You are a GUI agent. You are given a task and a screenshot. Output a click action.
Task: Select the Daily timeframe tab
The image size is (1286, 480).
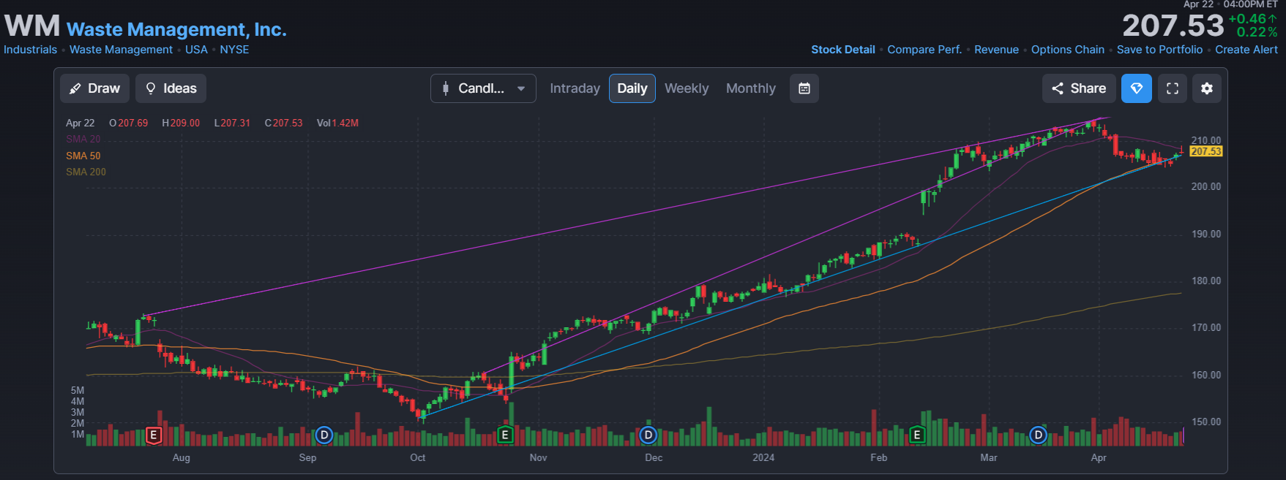632,88
